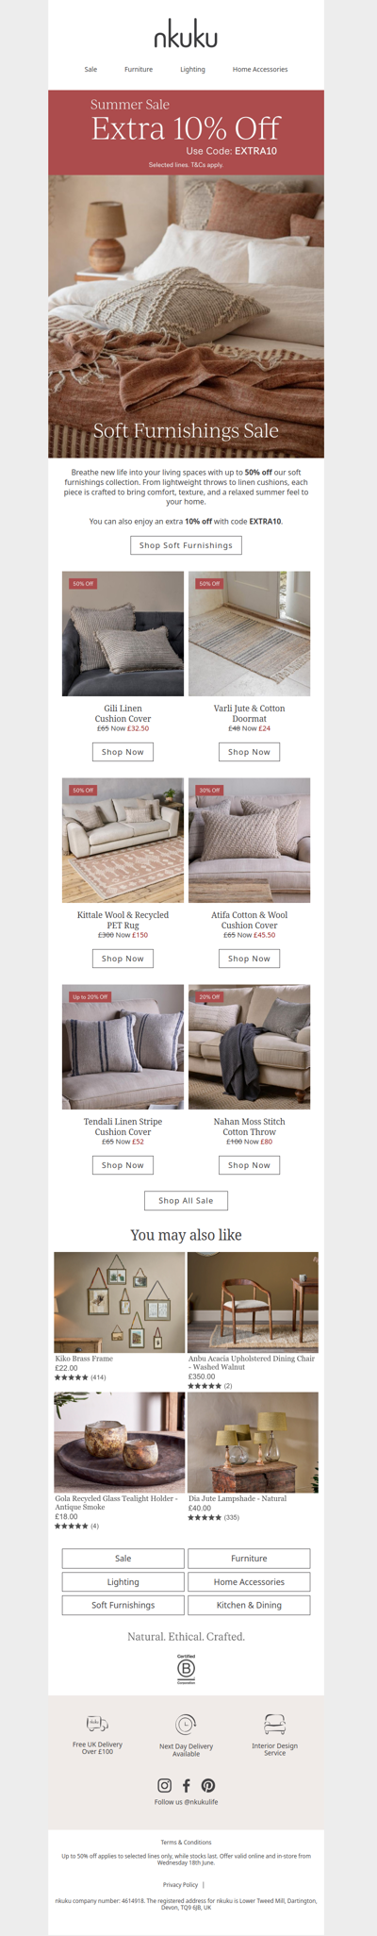Open the Privacy Policy link
The image size is (377, 1936).
(180, 1884)
